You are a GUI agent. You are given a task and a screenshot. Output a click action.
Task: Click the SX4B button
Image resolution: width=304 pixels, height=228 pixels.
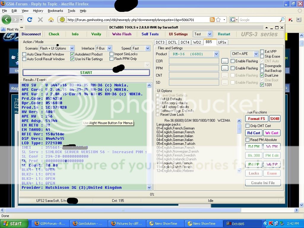275,119
